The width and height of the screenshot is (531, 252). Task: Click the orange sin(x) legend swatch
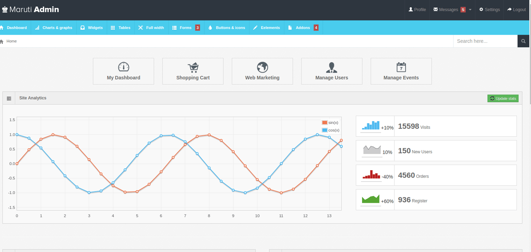click(325, 122)
